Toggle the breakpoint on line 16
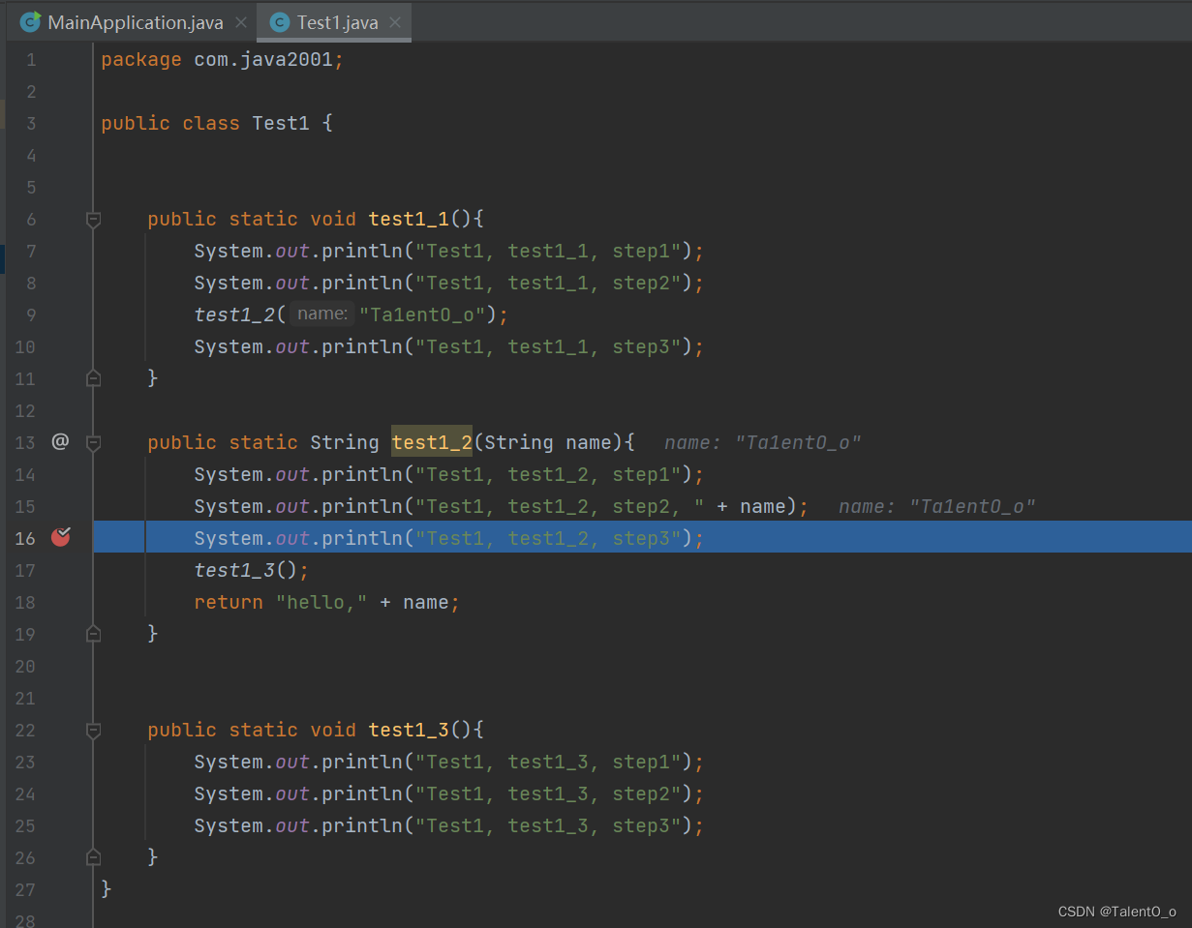 (x=61, y=537)
